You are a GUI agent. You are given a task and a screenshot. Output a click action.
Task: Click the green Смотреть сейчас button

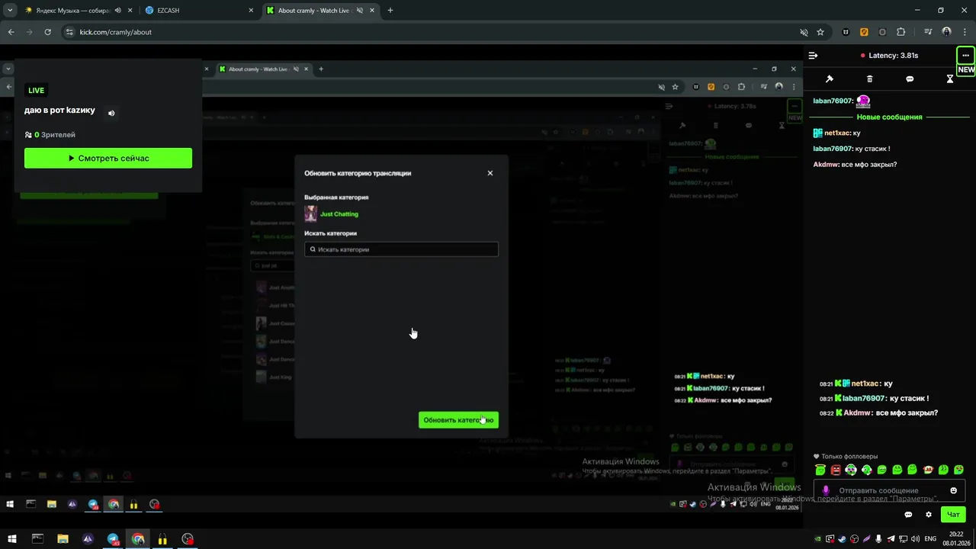108,158
